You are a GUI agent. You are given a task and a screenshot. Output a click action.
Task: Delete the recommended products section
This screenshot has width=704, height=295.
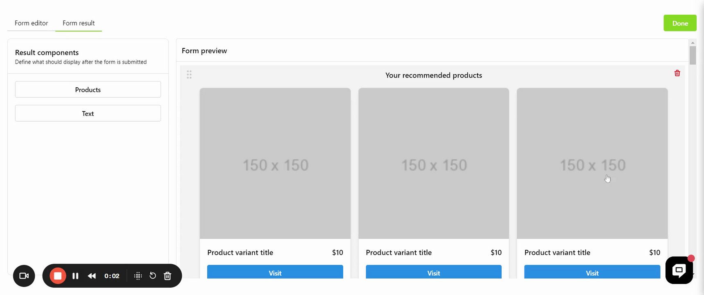pyautogui.click(x=677, y=73)
